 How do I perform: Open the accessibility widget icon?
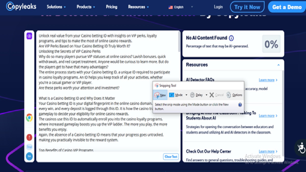tap(301, 147)
